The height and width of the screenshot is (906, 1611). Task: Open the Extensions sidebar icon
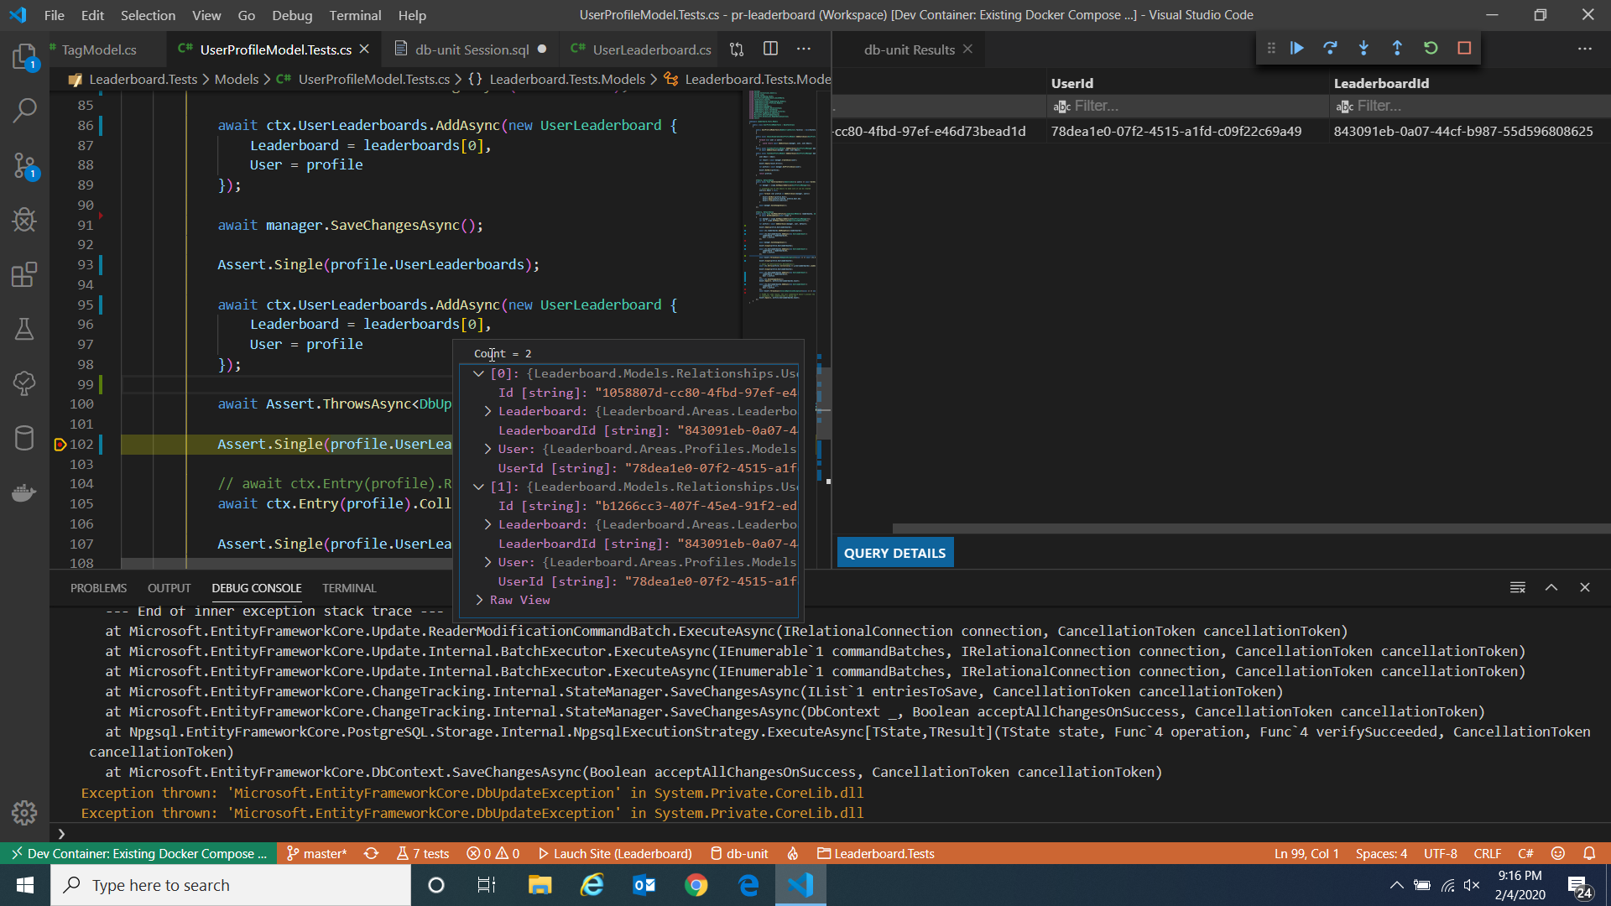(24, 274)
